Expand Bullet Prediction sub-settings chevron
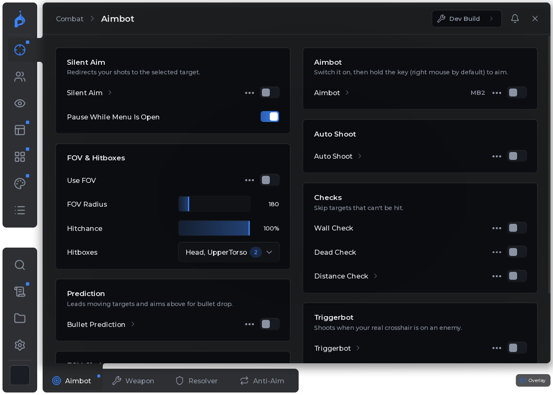553x395 pixels. (133, 324)
